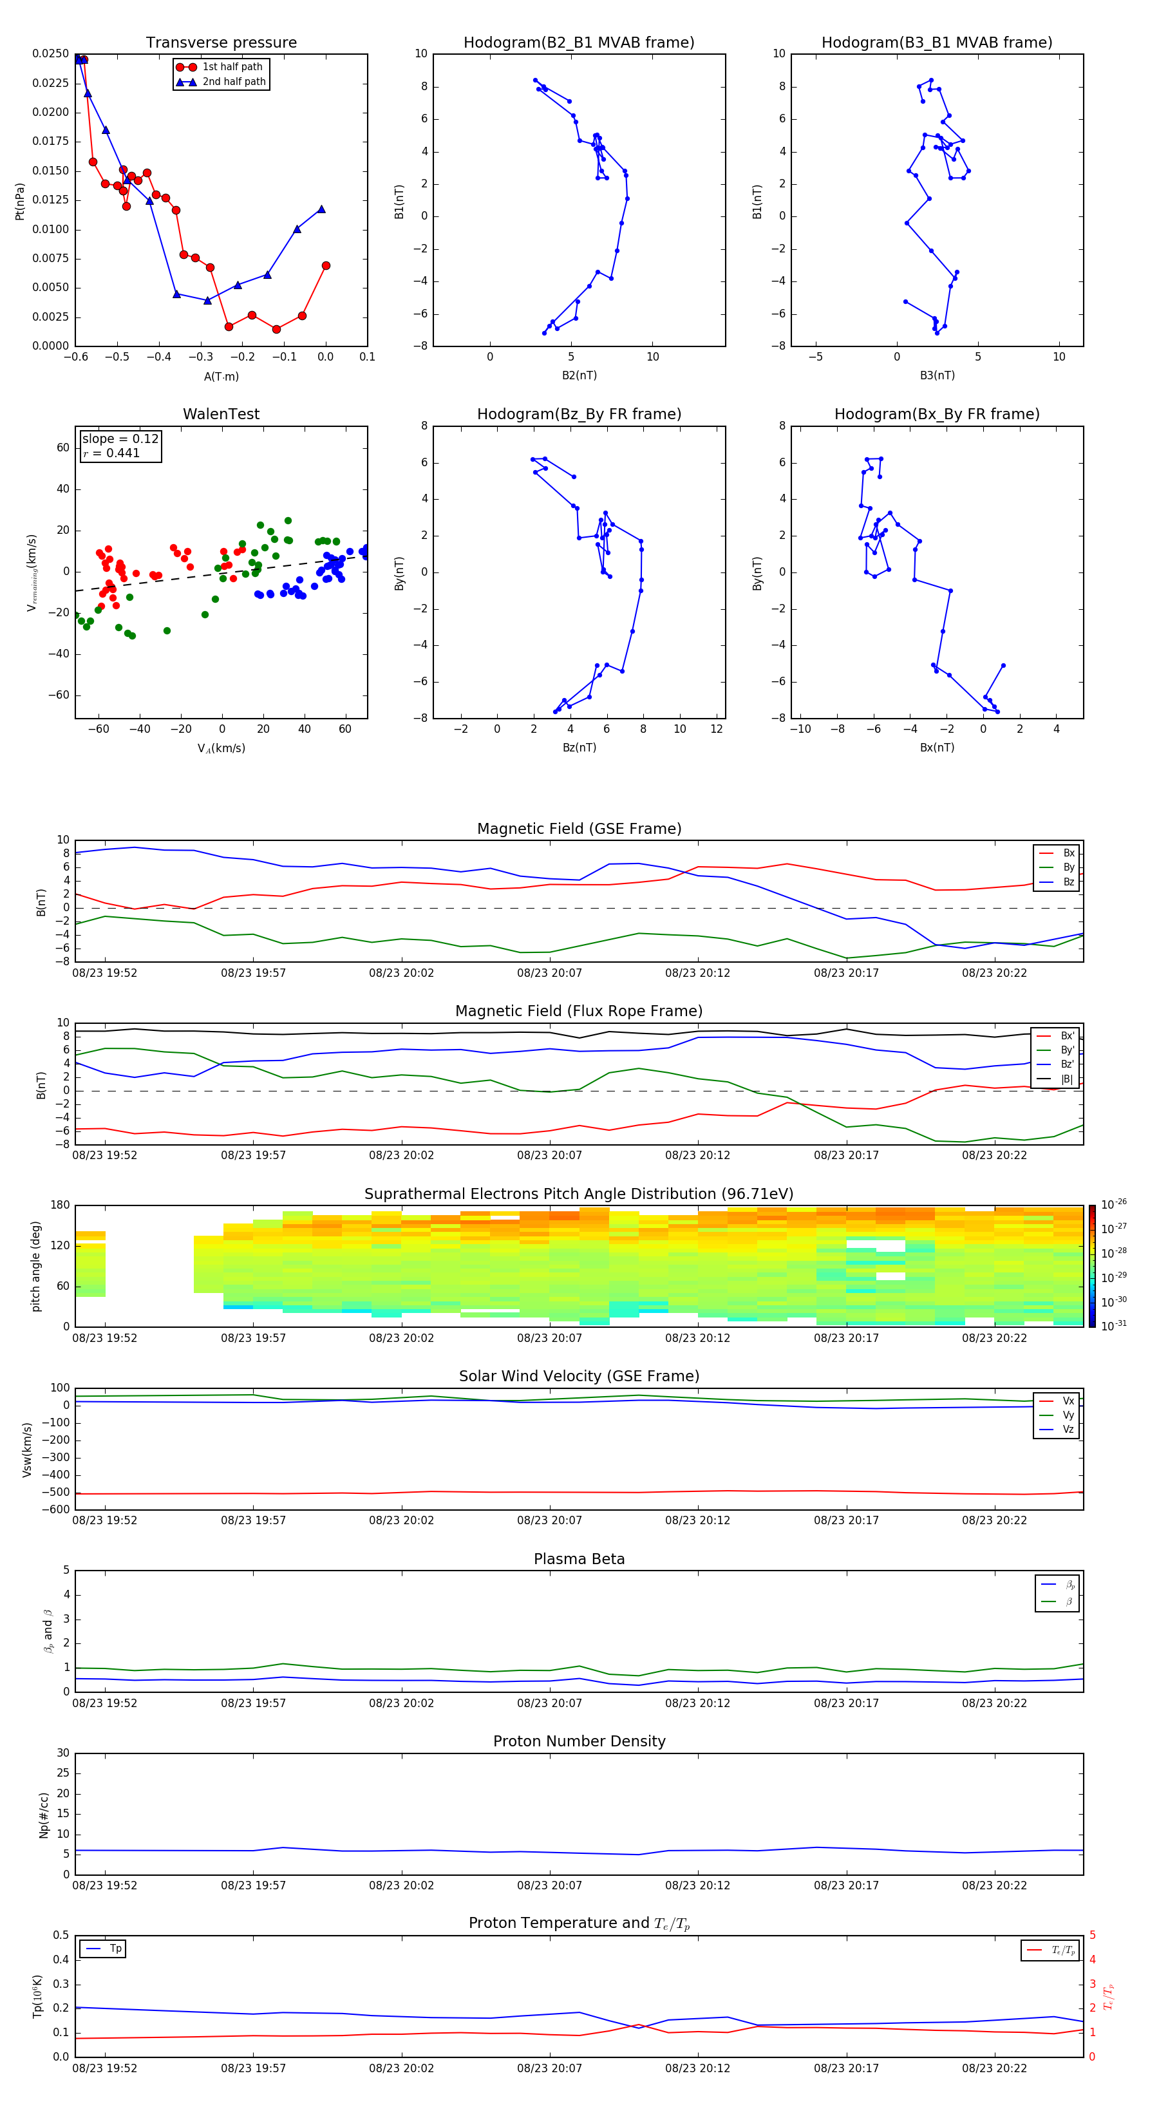
Task: Click the 'B1(nT)' y-axis label of B3_B1 hodogram
Action: [757, 200]
